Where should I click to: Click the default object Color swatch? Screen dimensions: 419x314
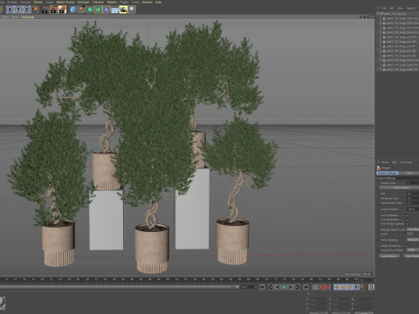(410, 234)
